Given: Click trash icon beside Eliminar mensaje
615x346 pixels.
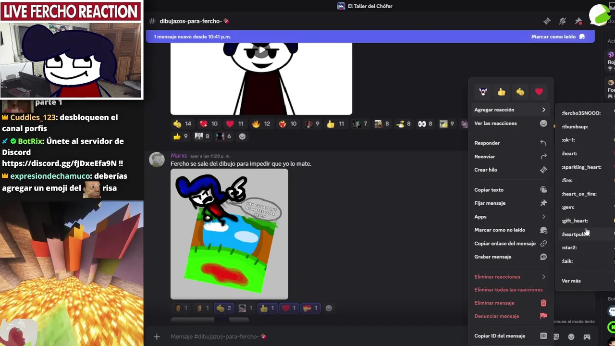Looking at the screenshot, I should [x=543, y=303].
